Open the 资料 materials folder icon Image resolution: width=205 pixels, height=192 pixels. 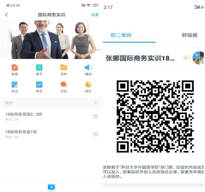tap(64, 68)
